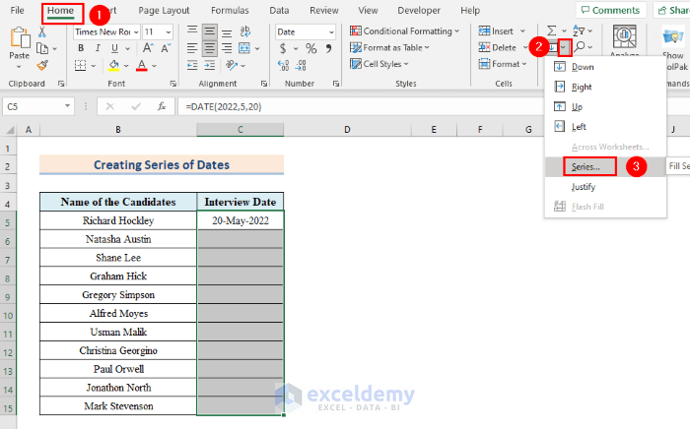Click Increase Decimal icon

[284, 65]
